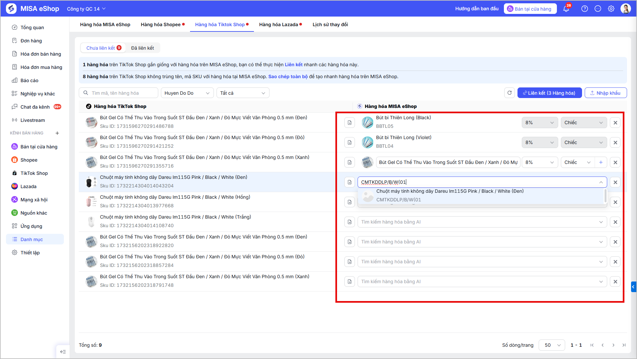Click Hướng dẫn ban đầu link

477,9
